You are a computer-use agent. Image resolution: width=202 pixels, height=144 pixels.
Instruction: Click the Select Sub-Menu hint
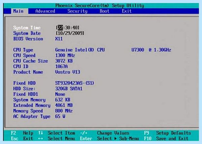(118, 139)
